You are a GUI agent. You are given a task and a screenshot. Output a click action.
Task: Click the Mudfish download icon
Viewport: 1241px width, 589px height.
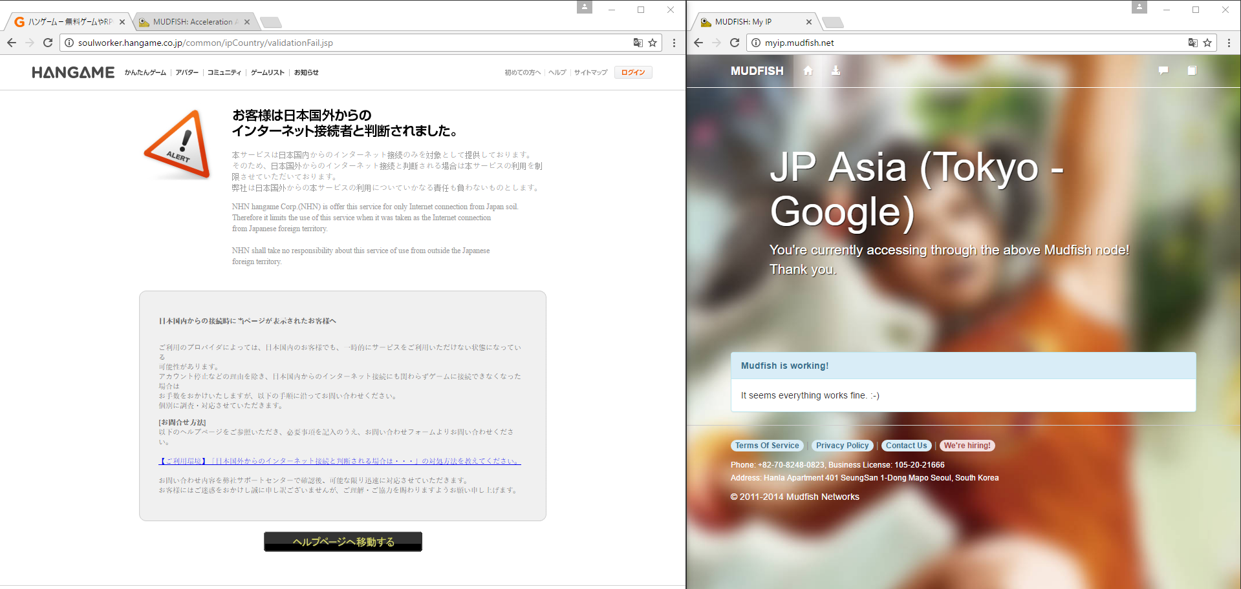(x=836, y=70)
